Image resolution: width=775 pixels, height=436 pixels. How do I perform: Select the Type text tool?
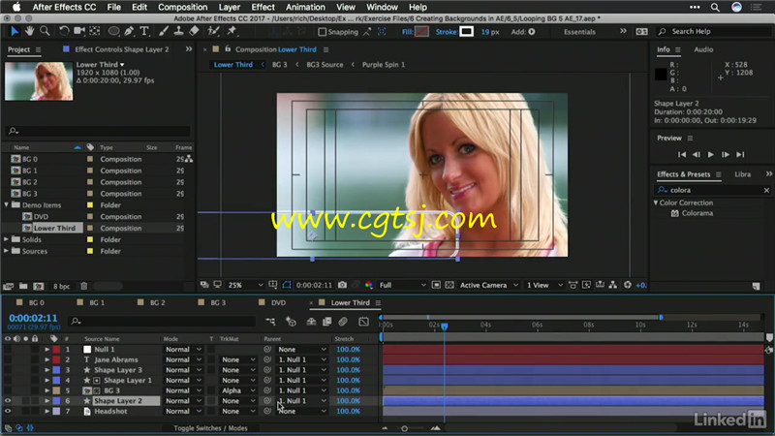click(144, 31)
